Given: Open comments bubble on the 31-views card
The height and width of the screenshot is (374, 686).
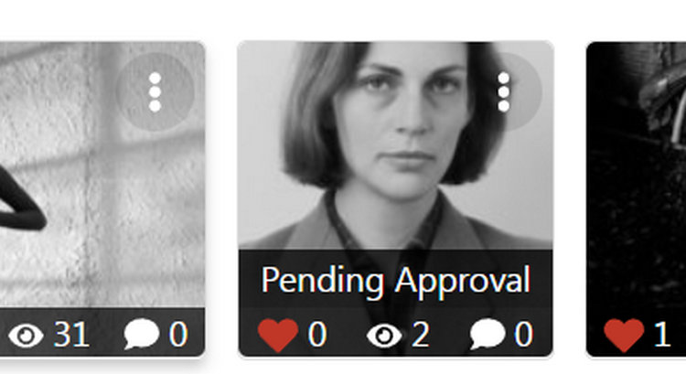Looking at the screenshot, I should pyautogui.click(x=141, y=334).
